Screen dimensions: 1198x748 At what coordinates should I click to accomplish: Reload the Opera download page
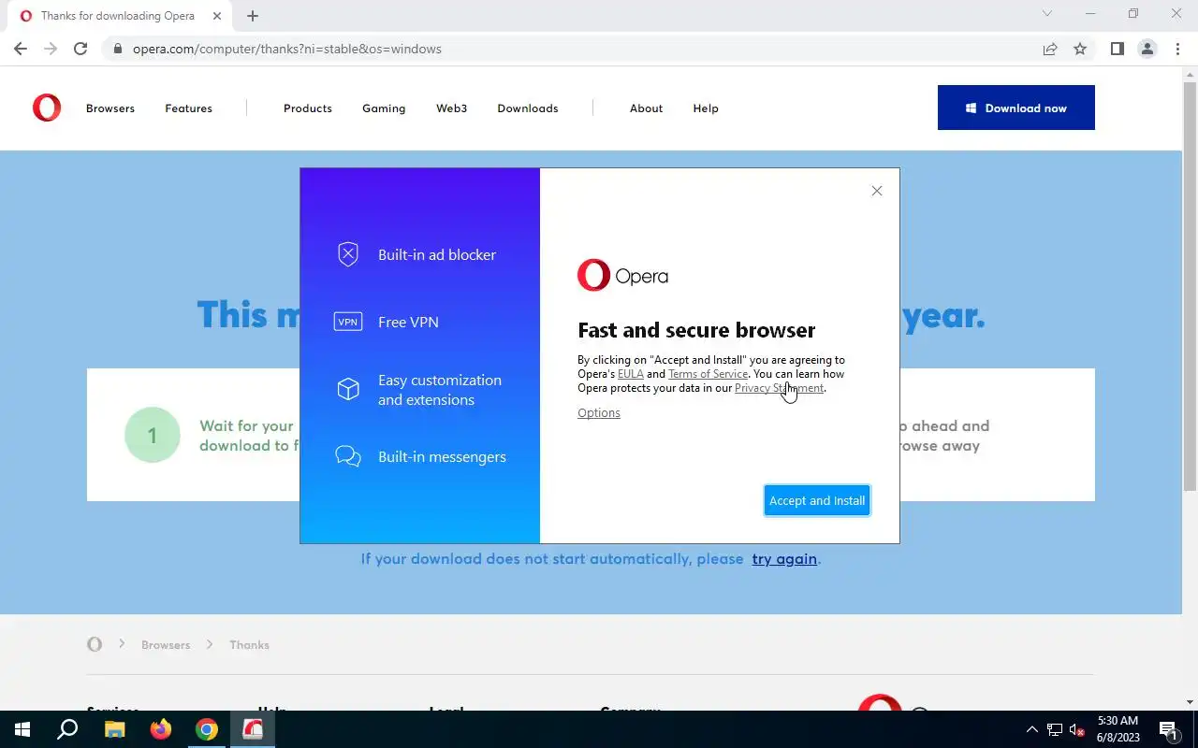pyautogui.click(x=80, y=49)
